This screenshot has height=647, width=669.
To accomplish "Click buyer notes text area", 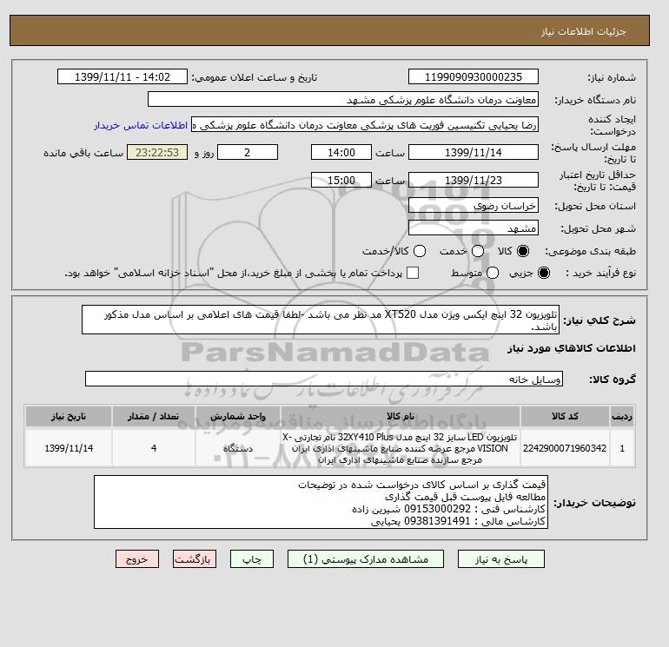I will click(x=321, y=503).
